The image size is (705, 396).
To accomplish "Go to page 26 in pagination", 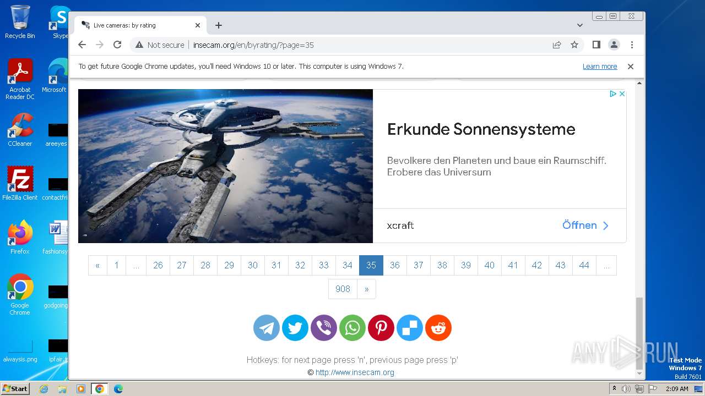I will click(x=158, y=265).
